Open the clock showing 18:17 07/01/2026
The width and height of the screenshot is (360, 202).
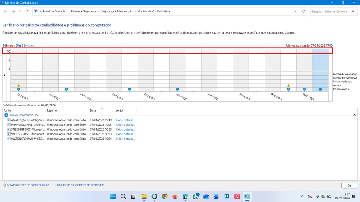point(342,196)
